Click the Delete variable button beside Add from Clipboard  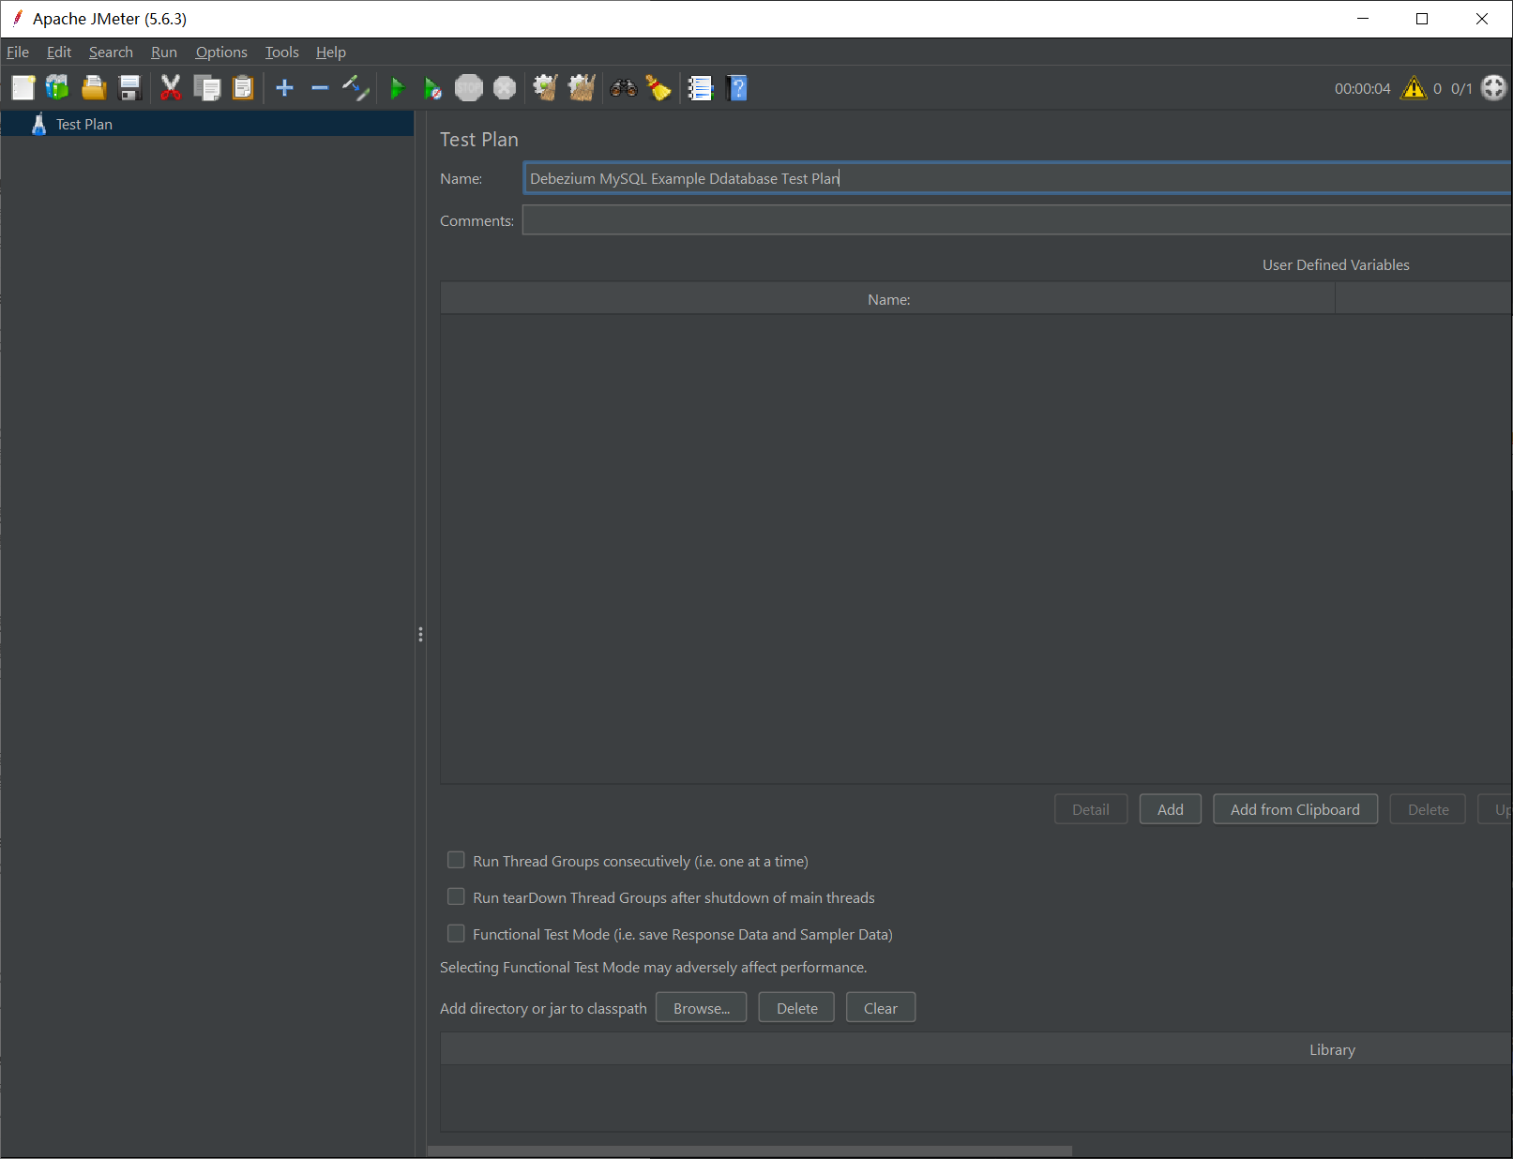tap(1429, 809)
